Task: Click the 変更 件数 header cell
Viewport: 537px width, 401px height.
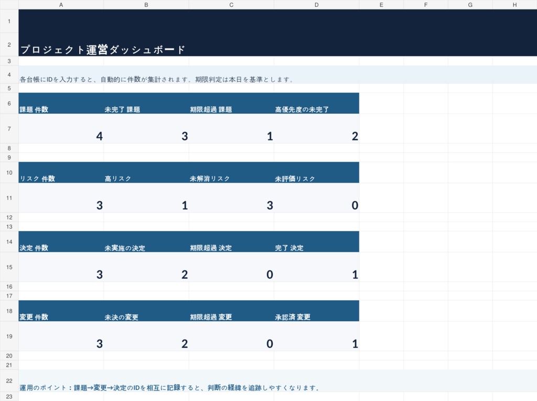Action: [61, 311]
